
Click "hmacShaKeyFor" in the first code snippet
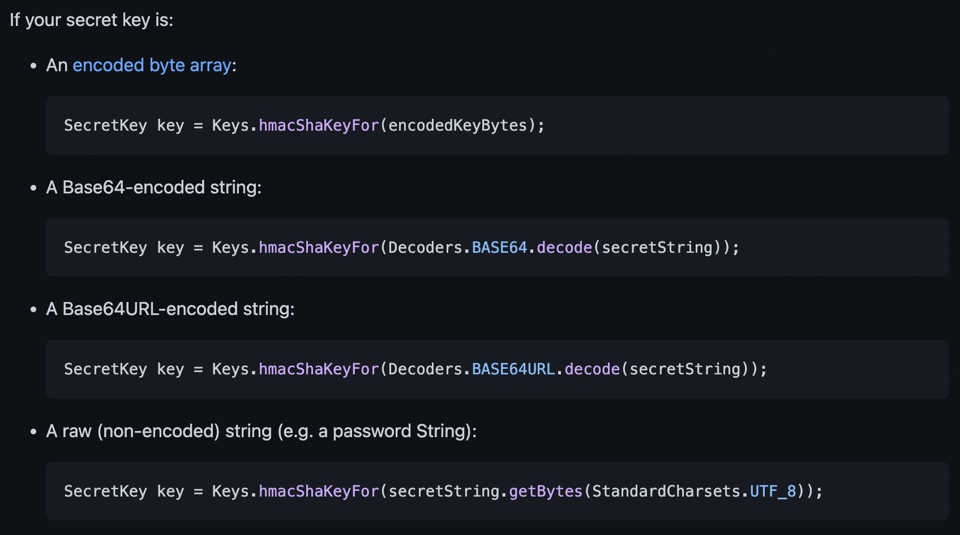tap(319, 126)
